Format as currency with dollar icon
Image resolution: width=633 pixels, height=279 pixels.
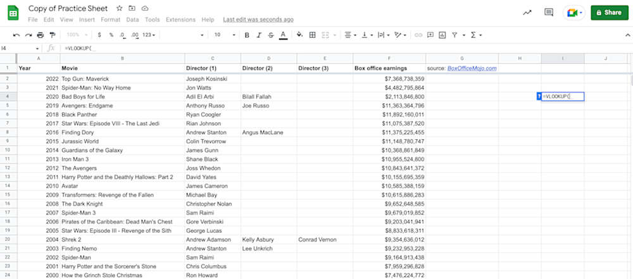pos(99,35)
